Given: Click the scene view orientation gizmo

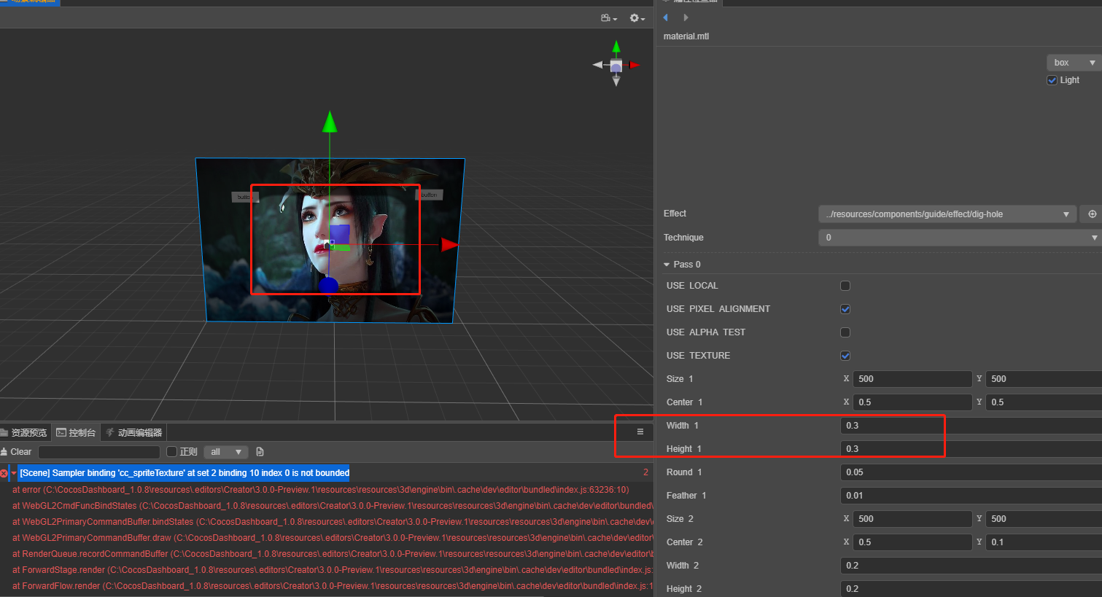Looking at the screenshot, I should pos(616,66).
